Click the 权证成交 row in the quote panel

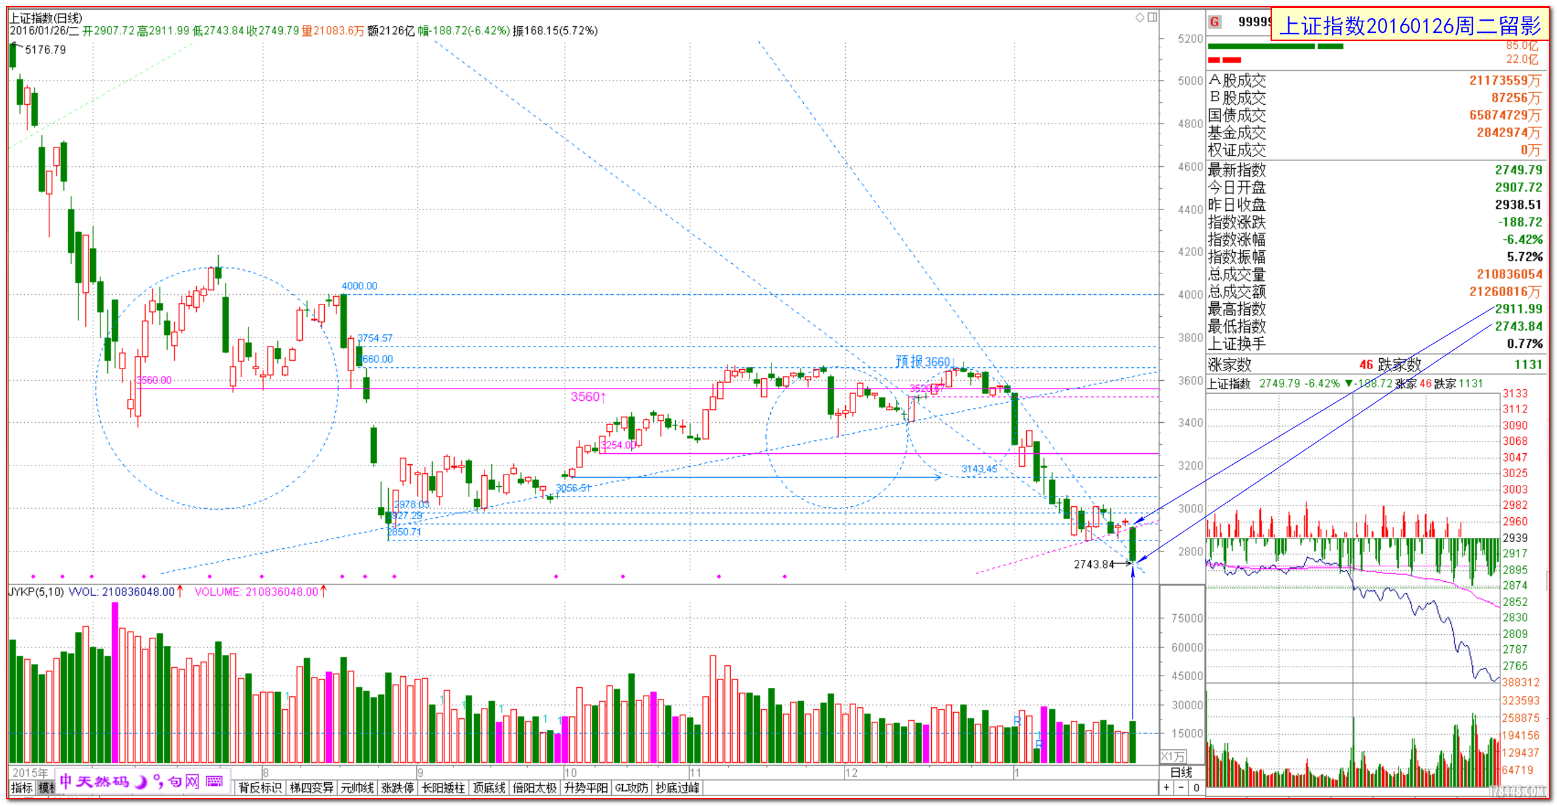pyautogui.click(x=1374, y=150)
